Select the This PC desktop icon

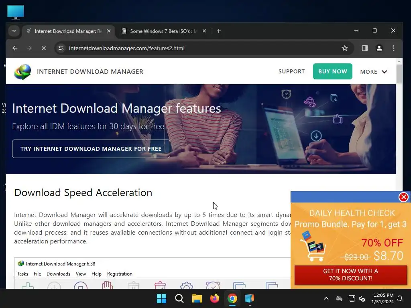16,12
